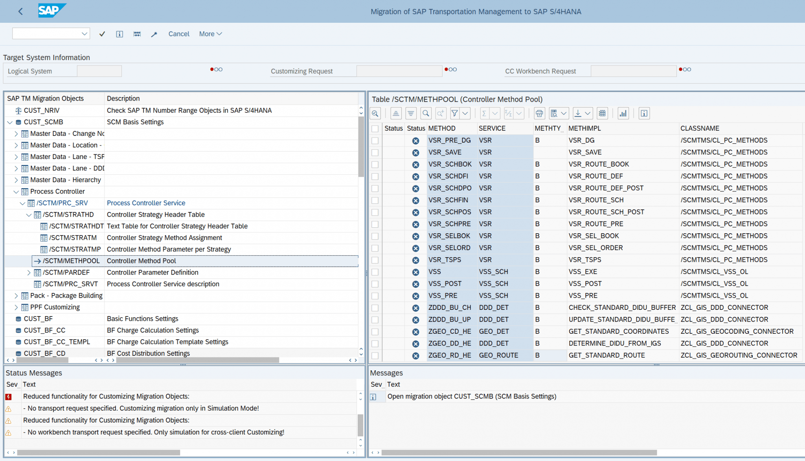This screenshot has width=805, height=461.
Task: Click the SAP logo
Action: click(x=52, y=11)
